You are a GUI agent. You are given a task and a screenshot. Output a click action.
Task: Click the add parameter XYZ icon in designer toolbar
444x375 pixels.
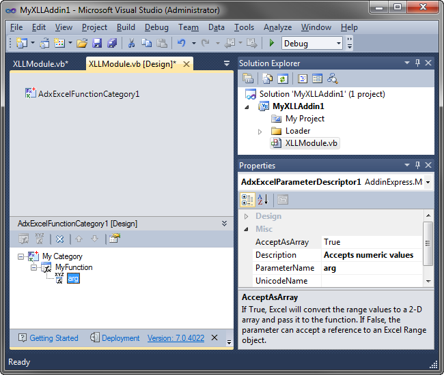coord(40,239)
